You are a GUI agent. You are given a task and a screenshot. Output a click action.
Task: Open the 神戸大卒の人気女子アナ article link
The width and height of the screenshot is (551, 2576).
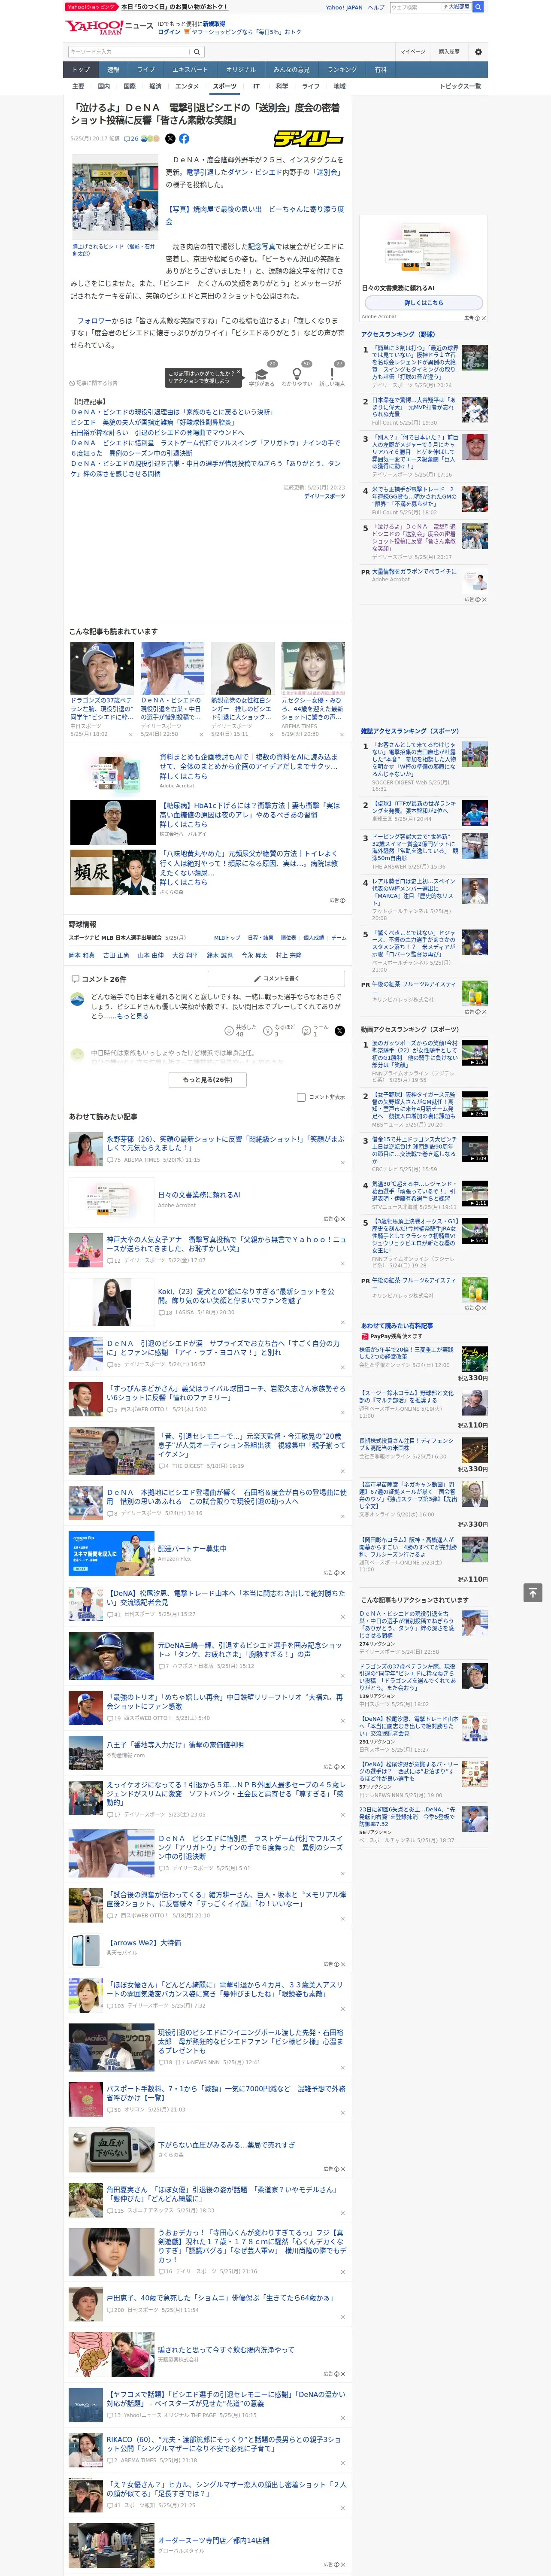tap(226, 1244)
